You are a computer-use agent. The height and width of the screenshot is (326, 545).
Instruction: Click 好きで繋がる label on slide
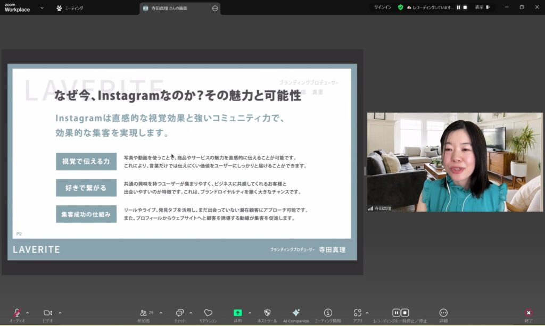[86, 188]
